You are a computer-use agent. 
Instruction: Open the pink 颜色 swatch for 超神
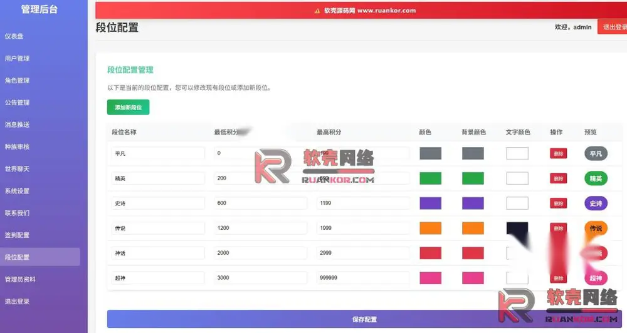(430, 278)
